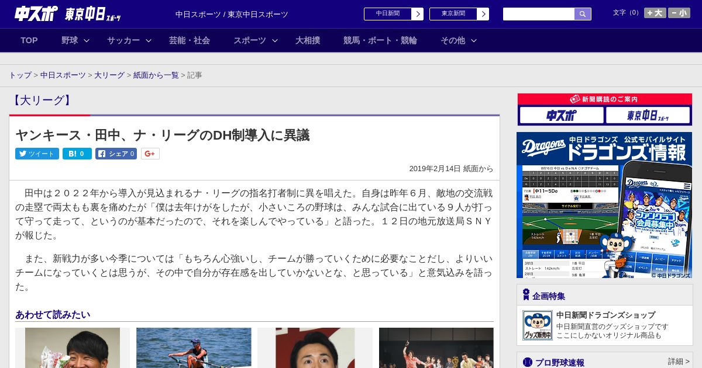702x368 pixels.
Task: Click article headline ヤンキース・田中
Action: [162, 135]
